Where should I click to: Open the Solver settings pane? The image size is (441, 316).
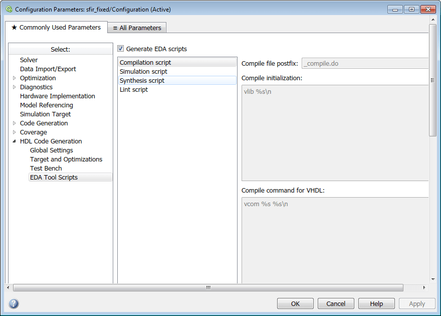[29, 60]
